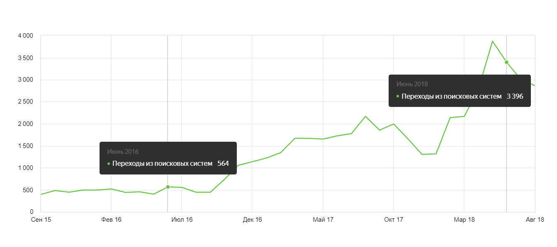Screen dimensions: 557x247
Task: Click the highest peak of the green line
Action: click(492, 41)
